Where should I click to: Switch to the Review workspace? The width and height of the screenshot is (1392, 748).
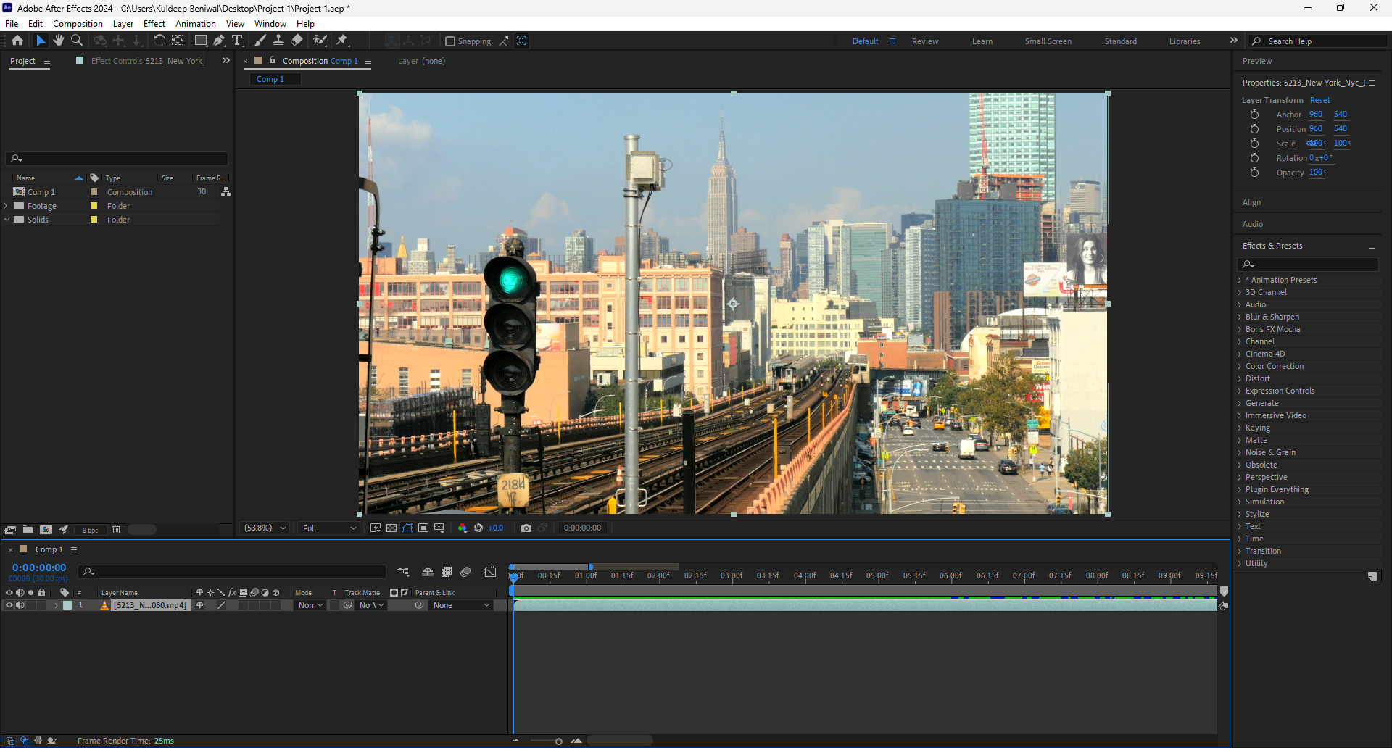[924, 41]
